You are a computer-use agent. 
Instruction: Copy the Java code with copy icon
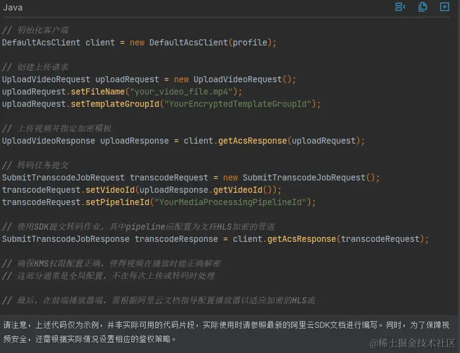[423, 7]
